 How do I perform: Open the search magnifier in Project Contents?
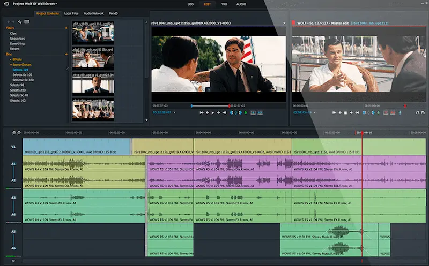click(x=19, y=22)
